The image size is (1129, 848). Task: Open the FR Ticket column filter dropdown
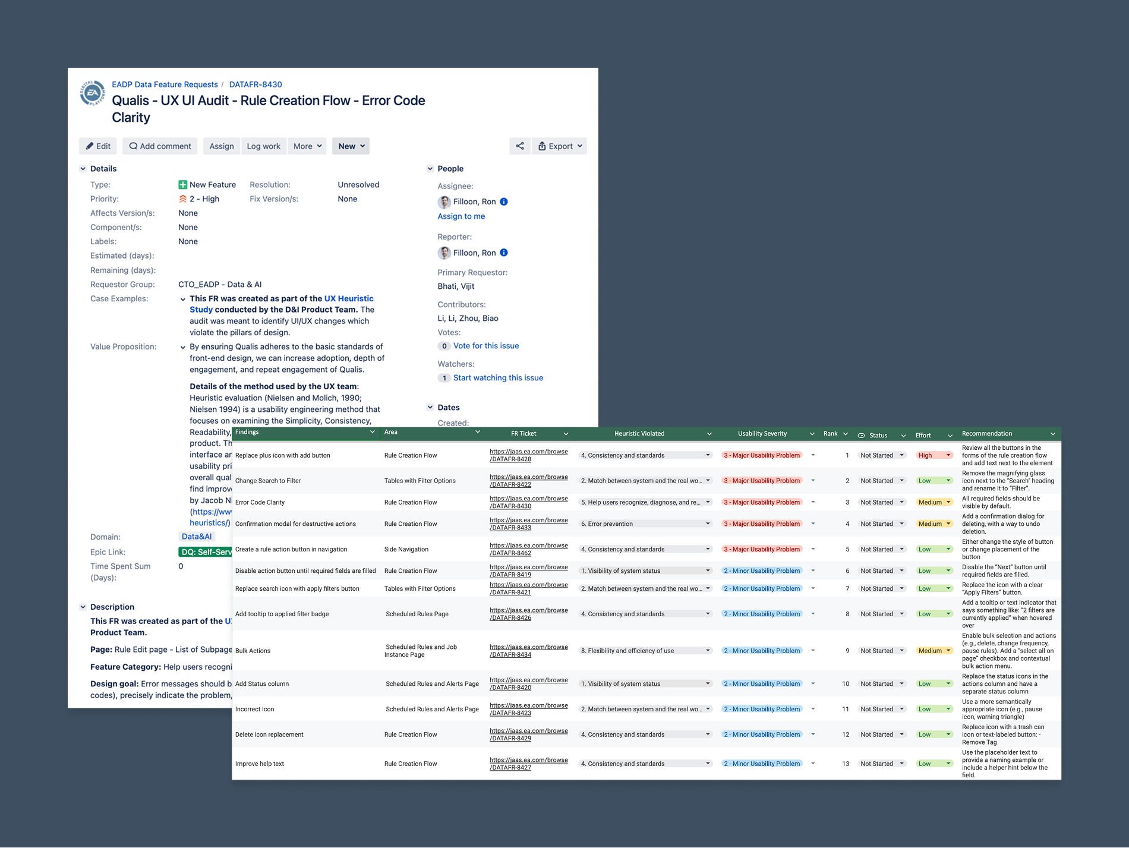(x=566, y=434)
